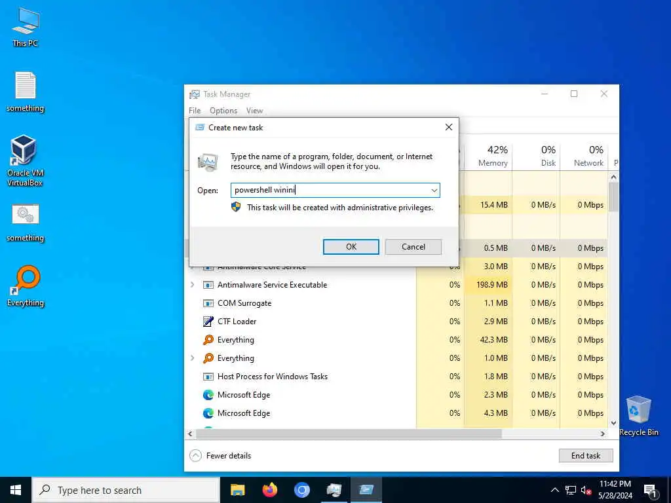Click Cancel in Create new task
The image size is (671, 503).
click(x=413, y=247)
